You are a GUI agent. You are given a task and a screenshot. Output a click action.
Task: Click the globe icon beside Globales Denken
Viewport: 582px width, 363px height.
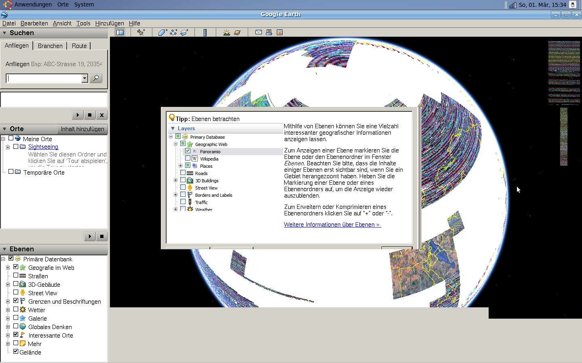click(x=23, y=327)
